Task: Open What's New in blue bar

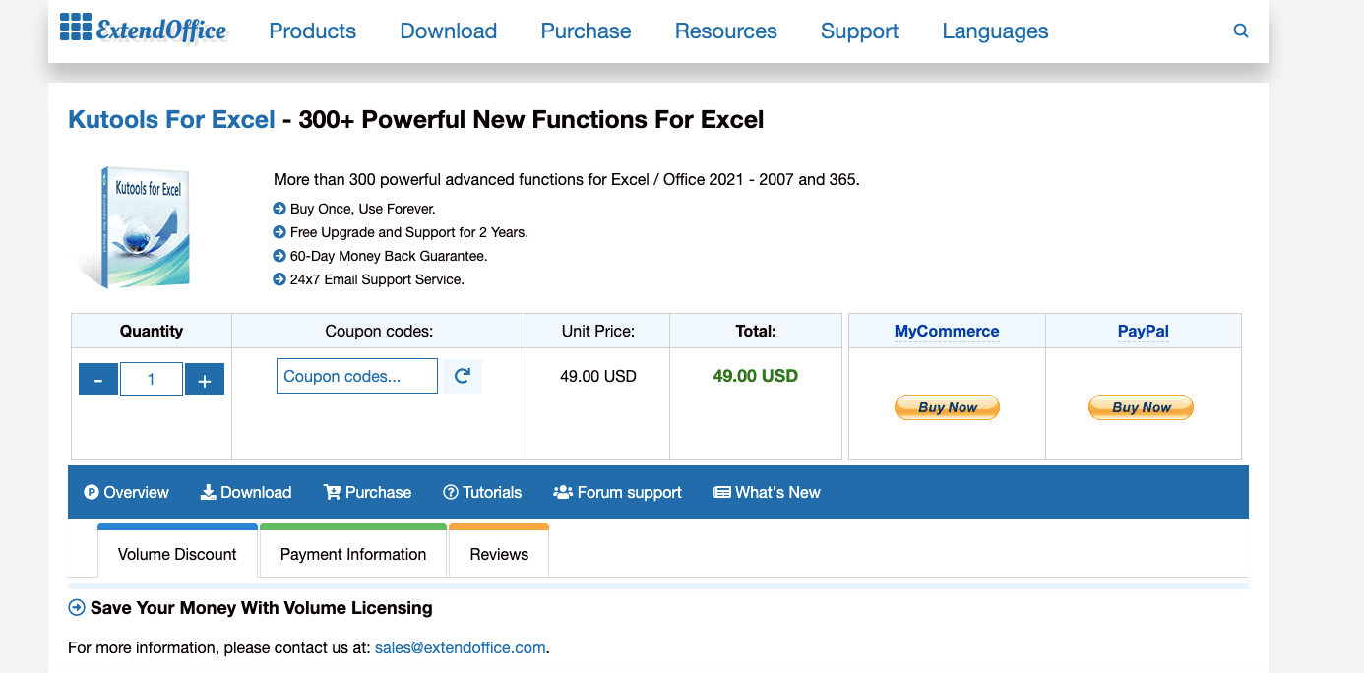Action: click(767, 492)
